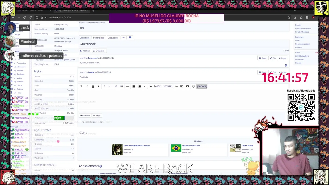Image resolution: width=329 pixels, height=185 pixels.
Task: Toggle bold in the post editor
Action: point(81,86)
